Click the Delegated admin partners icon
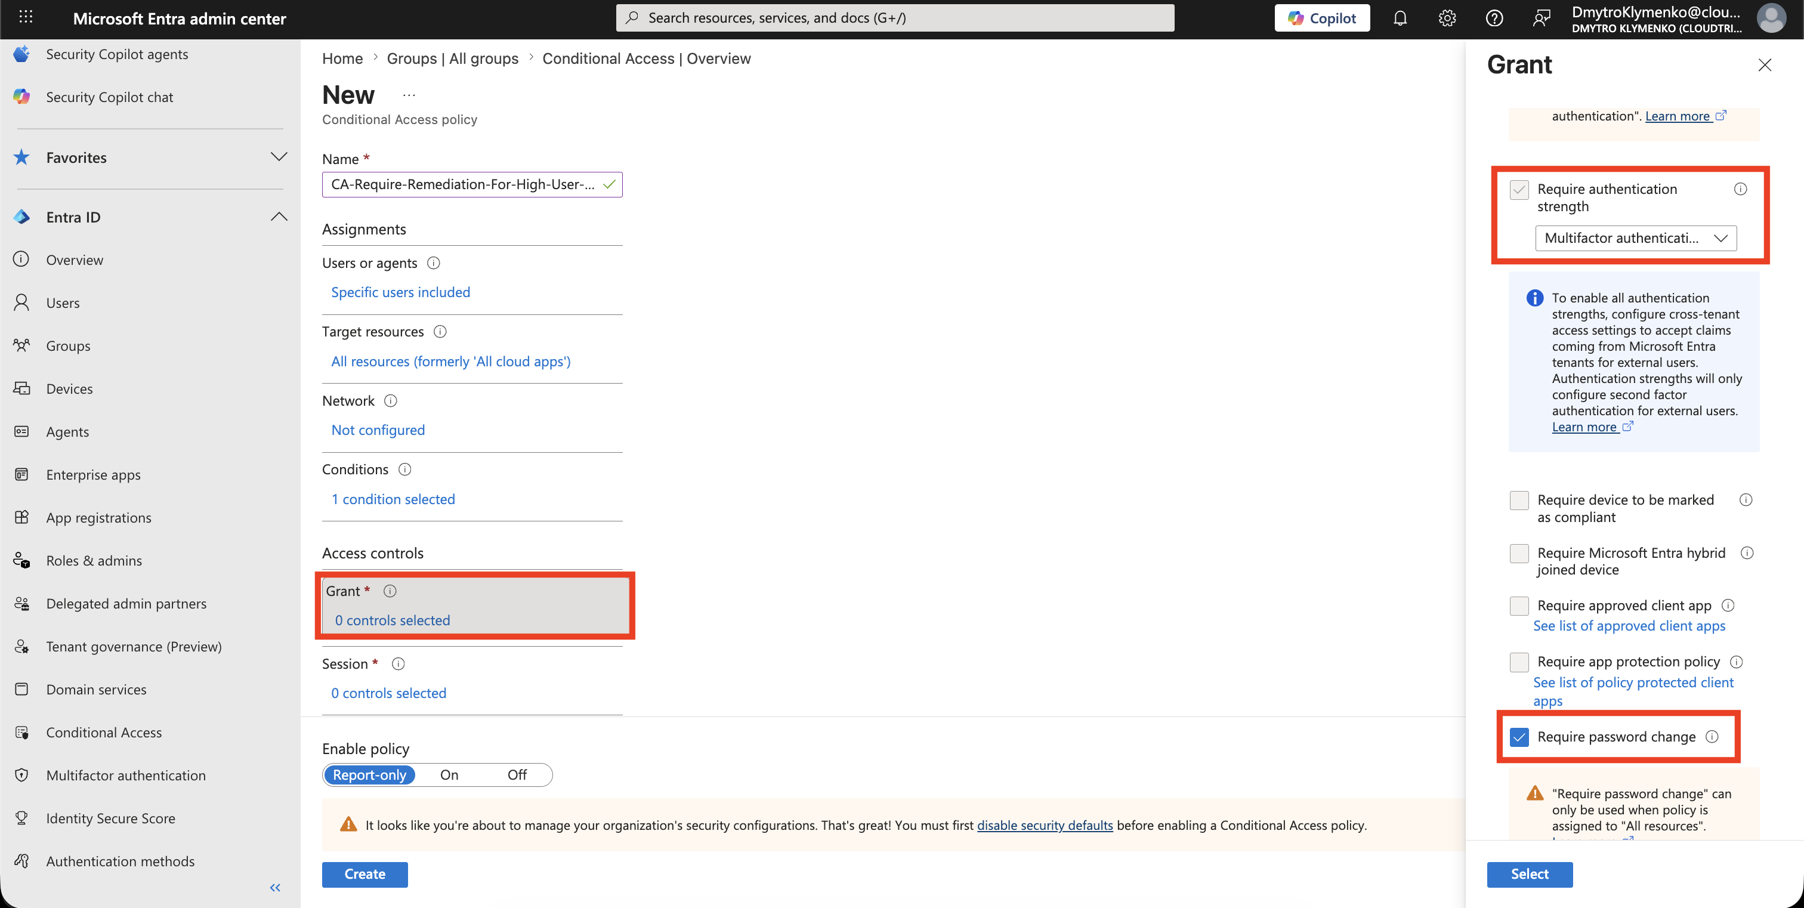This screenshot has height=908, width=1804. 21,603
